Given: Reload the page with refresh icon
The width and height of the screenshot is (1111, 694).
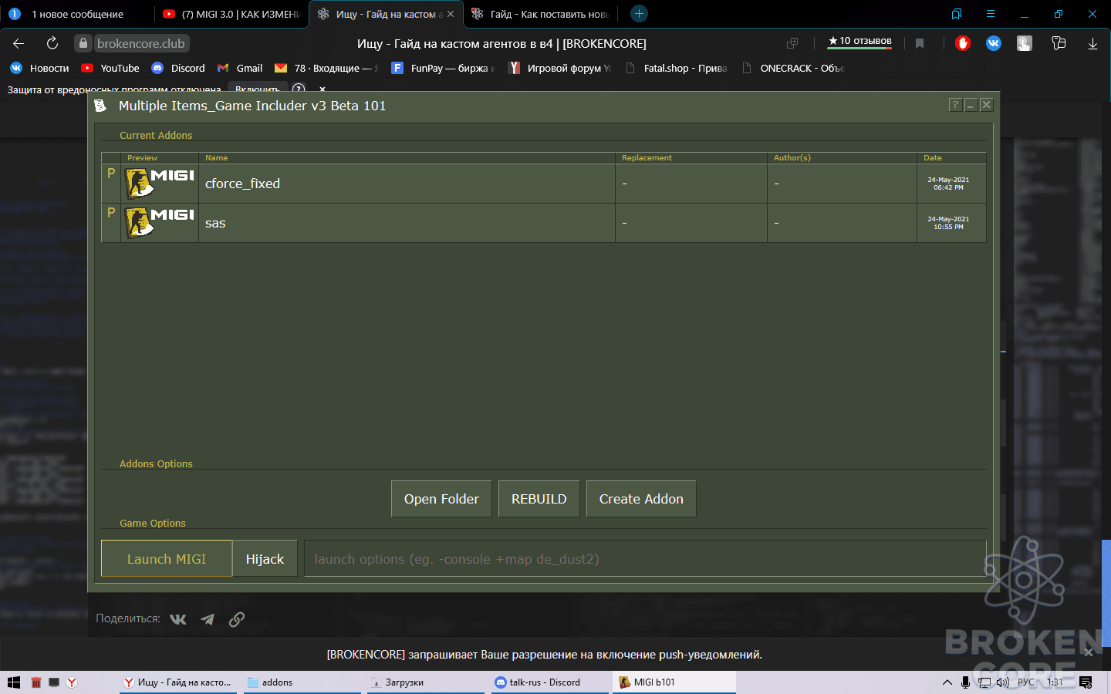Looking at the screenshot, I should [52, 43].
